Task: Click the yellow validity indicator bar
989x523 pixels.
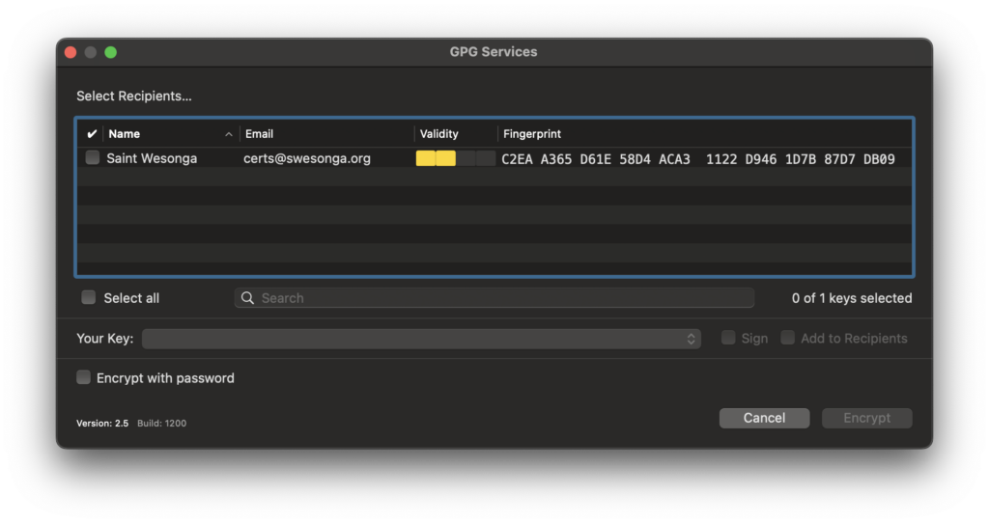Action: tap(436, 158)
